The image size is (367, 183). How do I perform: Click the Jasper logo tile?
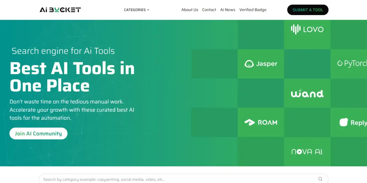click(x=261, y=64)
